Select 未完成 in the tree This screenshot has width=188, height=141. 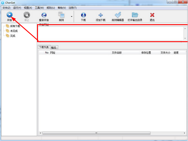14,31
